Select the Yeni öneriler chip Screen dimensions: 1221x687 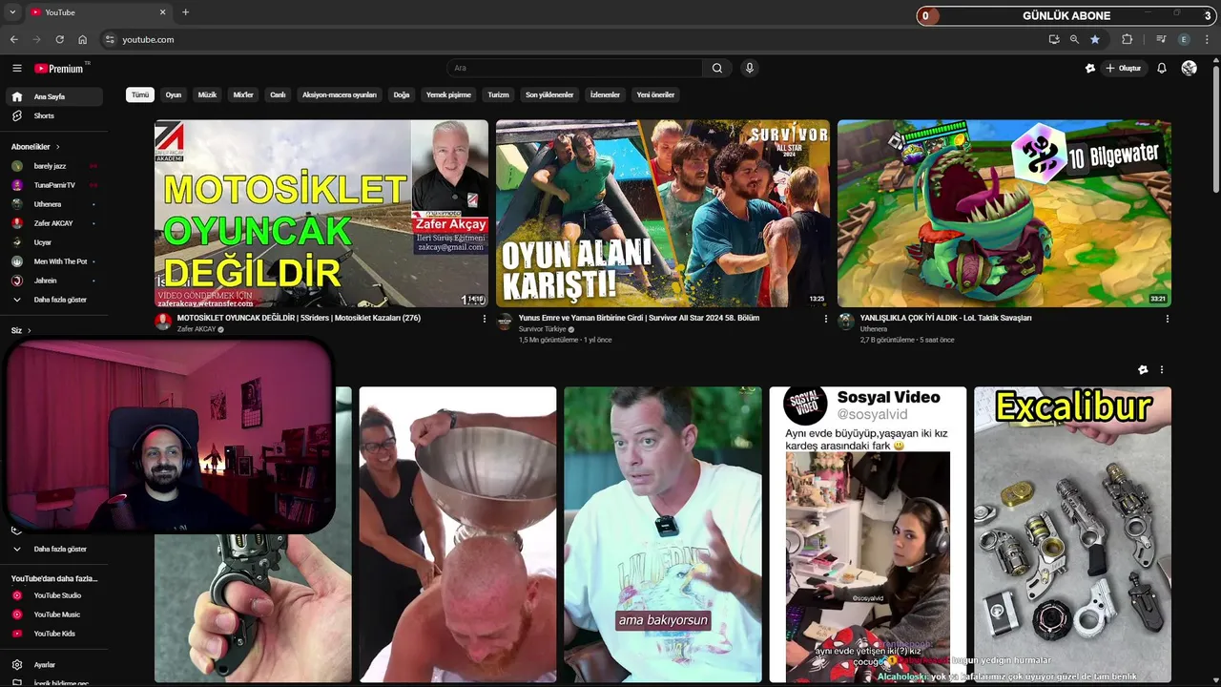click(655, 95)
